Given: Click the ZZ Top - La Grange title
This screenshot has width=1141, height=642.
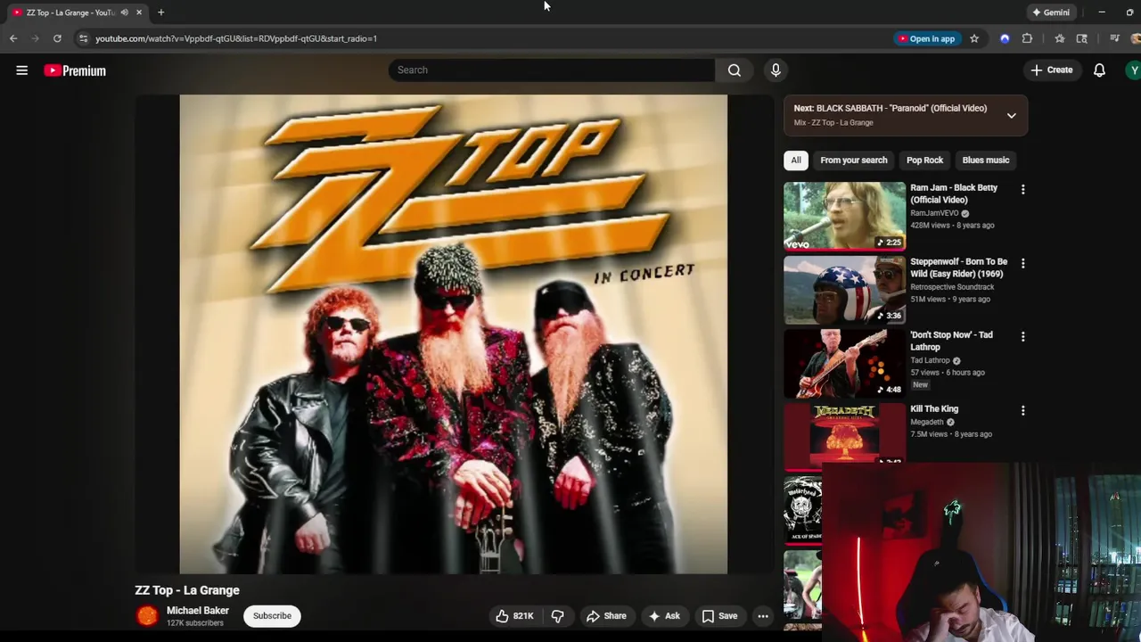Looking at the screenshot, I should tap(187, 590).
